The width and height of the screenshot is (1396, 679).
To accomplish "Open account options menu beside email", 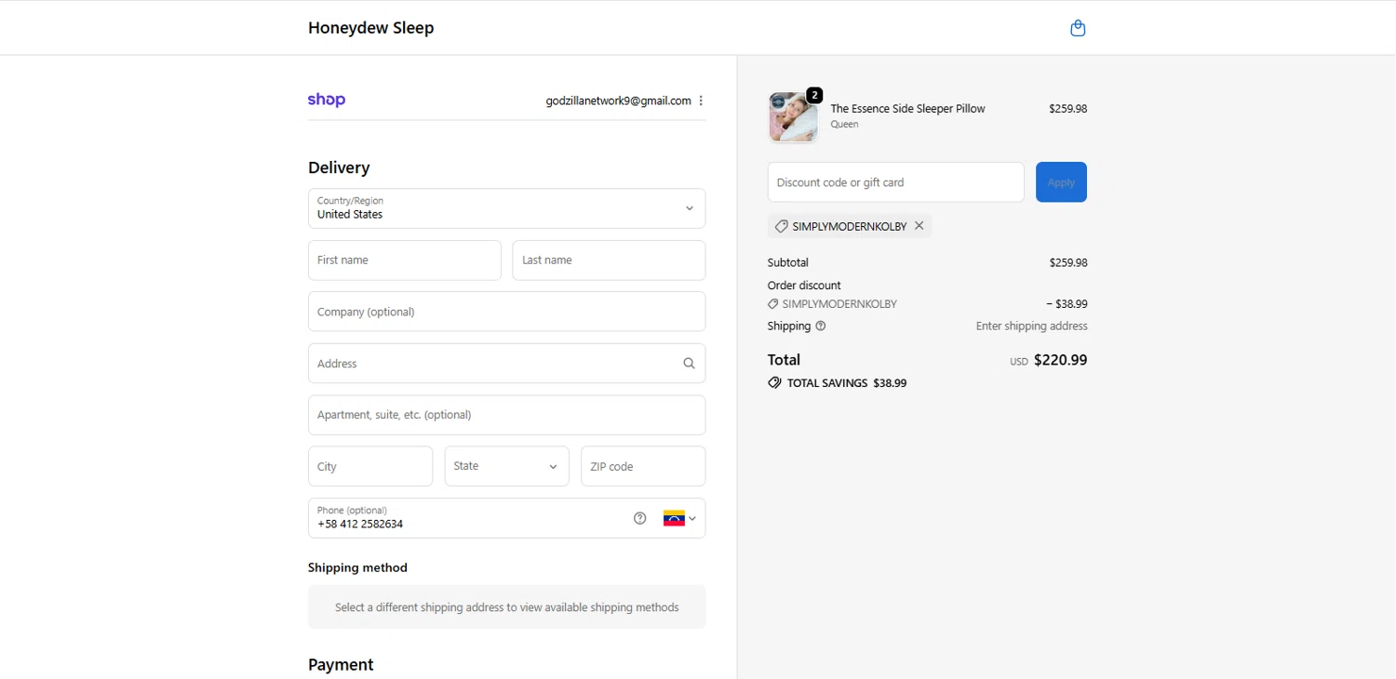I will [701, 100].
